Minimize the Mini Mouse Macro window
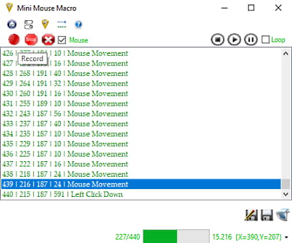The width and height of the screenshot is (292, 243). 225,8
